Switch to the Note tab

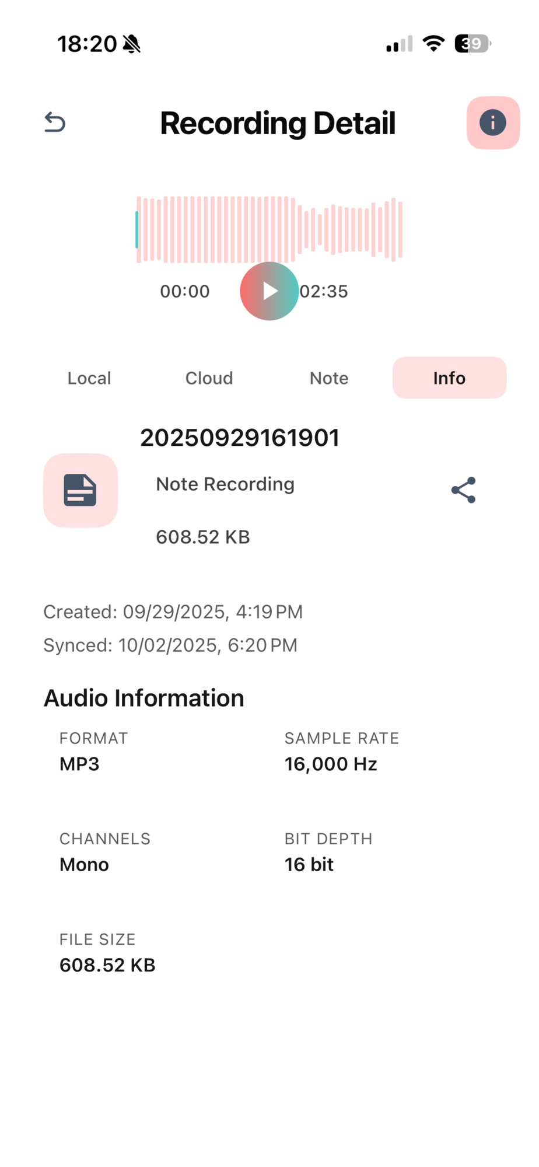pyautogui.click(x=329, y=378)
